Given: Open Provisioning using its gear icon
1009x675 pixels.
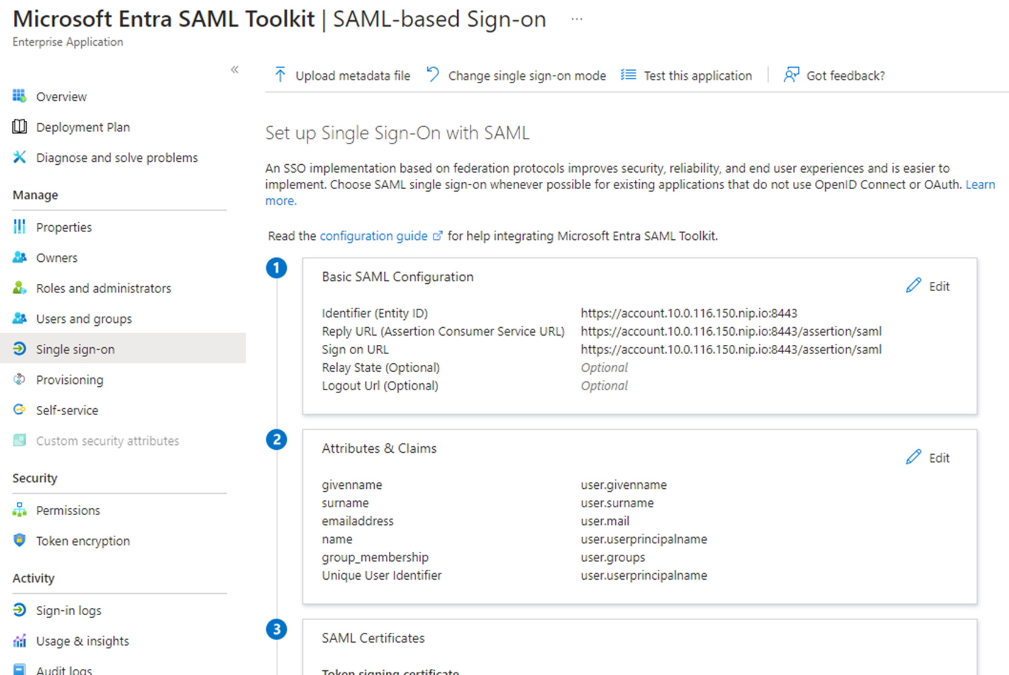Looking at the screenshot, I should click(19, 379).
